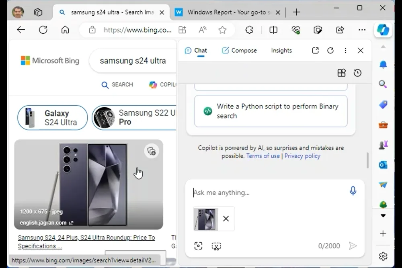Click the attached phone image thumbnail
This screenshot has height=268, width=402.
206,219
